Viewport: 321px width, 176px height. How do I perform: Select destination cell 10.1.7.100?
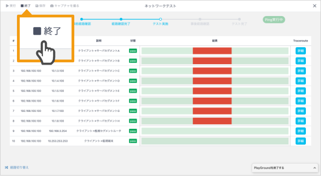pyautogui.click(x=58, y=111)
